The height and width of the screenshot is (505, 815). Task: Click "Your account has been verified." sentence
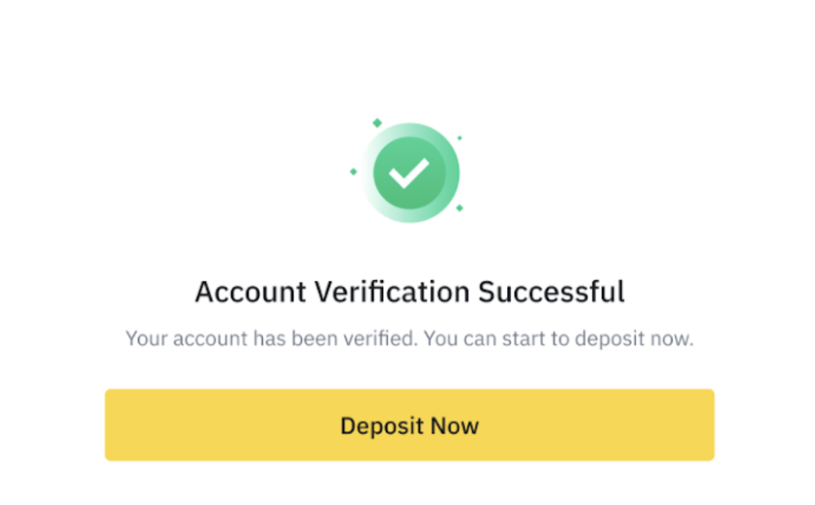point(271,338)
